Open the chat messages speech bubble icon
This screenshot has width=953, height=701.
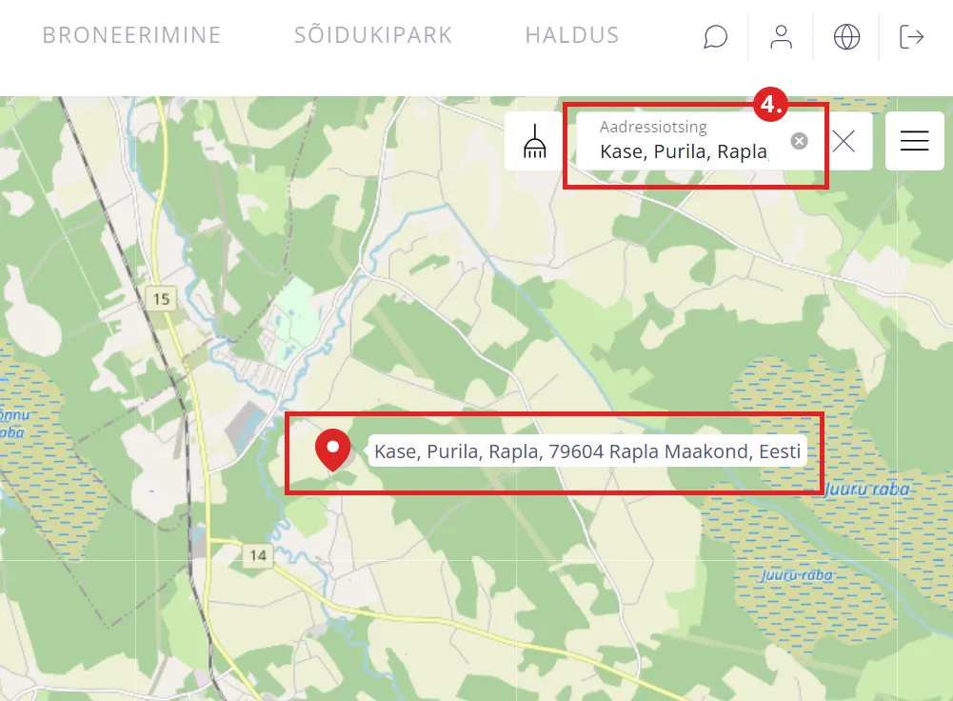point(715,36)
